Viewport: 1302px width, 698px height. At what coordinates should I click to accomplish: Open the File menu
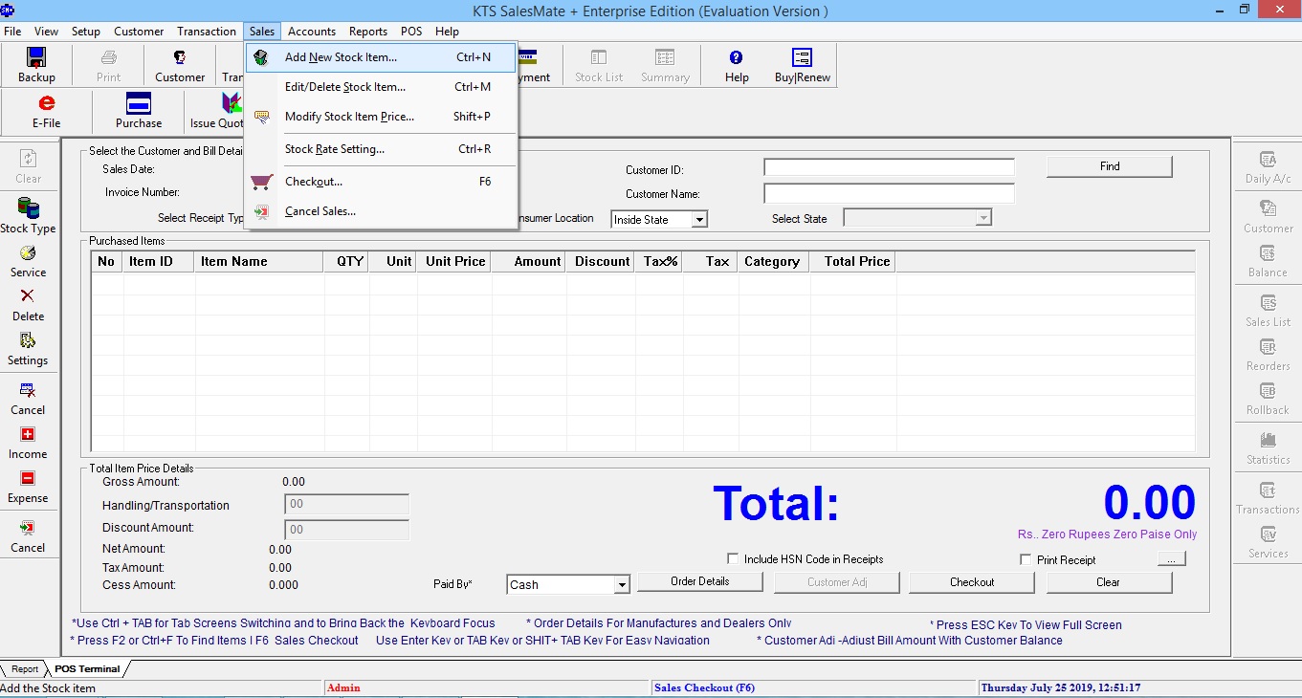pos(12,32)
